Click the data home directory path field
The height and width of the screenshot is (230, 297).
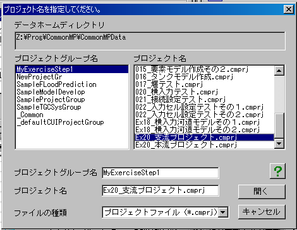150,41
